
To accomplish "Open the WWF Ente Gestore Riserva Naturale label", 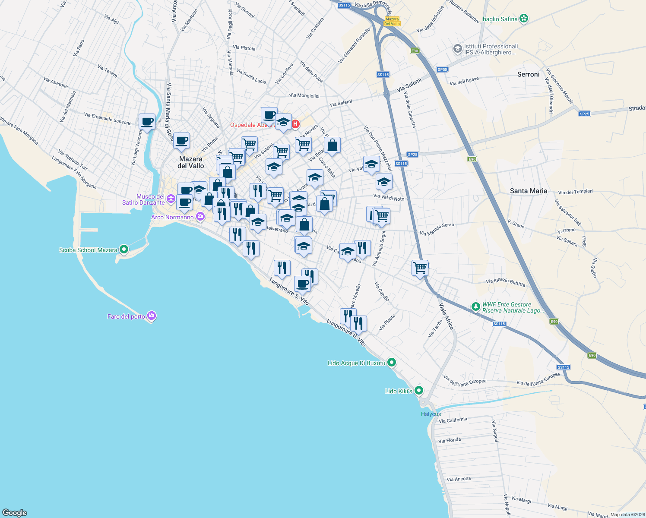I will click(513, 307).
